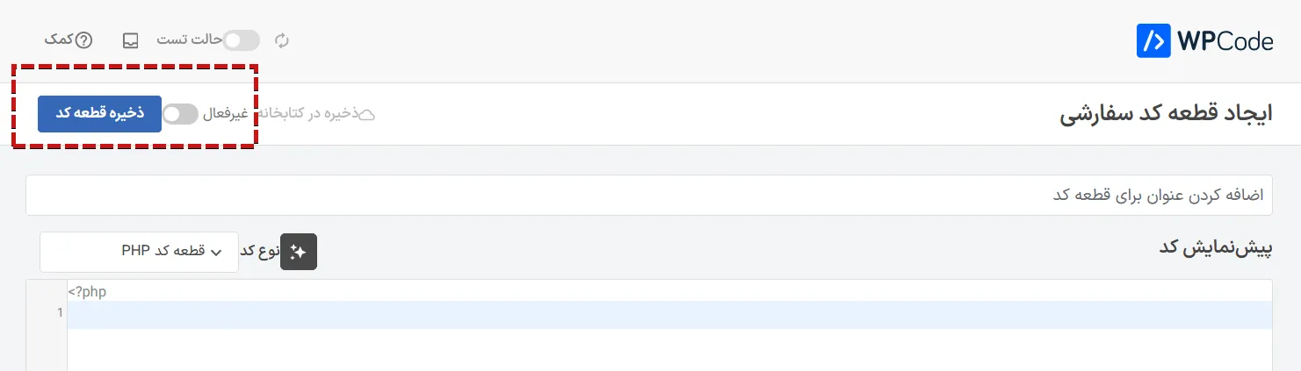Viewport: 1301px width, 371px height.
Task: Click the حالت تست label text
Action: [x=189, y=40]
